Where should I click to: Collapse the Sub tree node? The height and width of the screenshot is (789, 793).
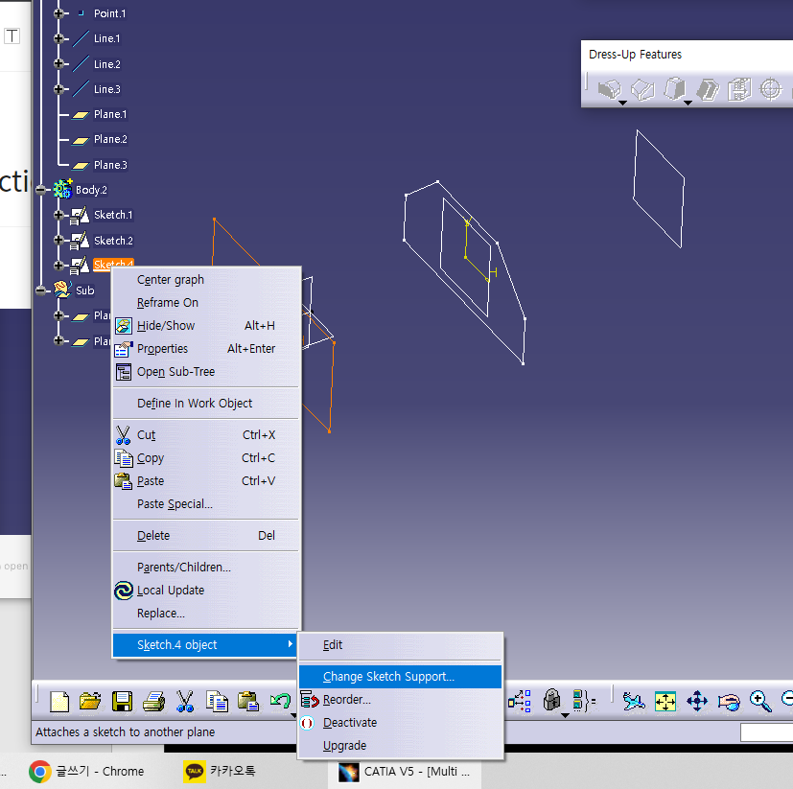(40, 290)
